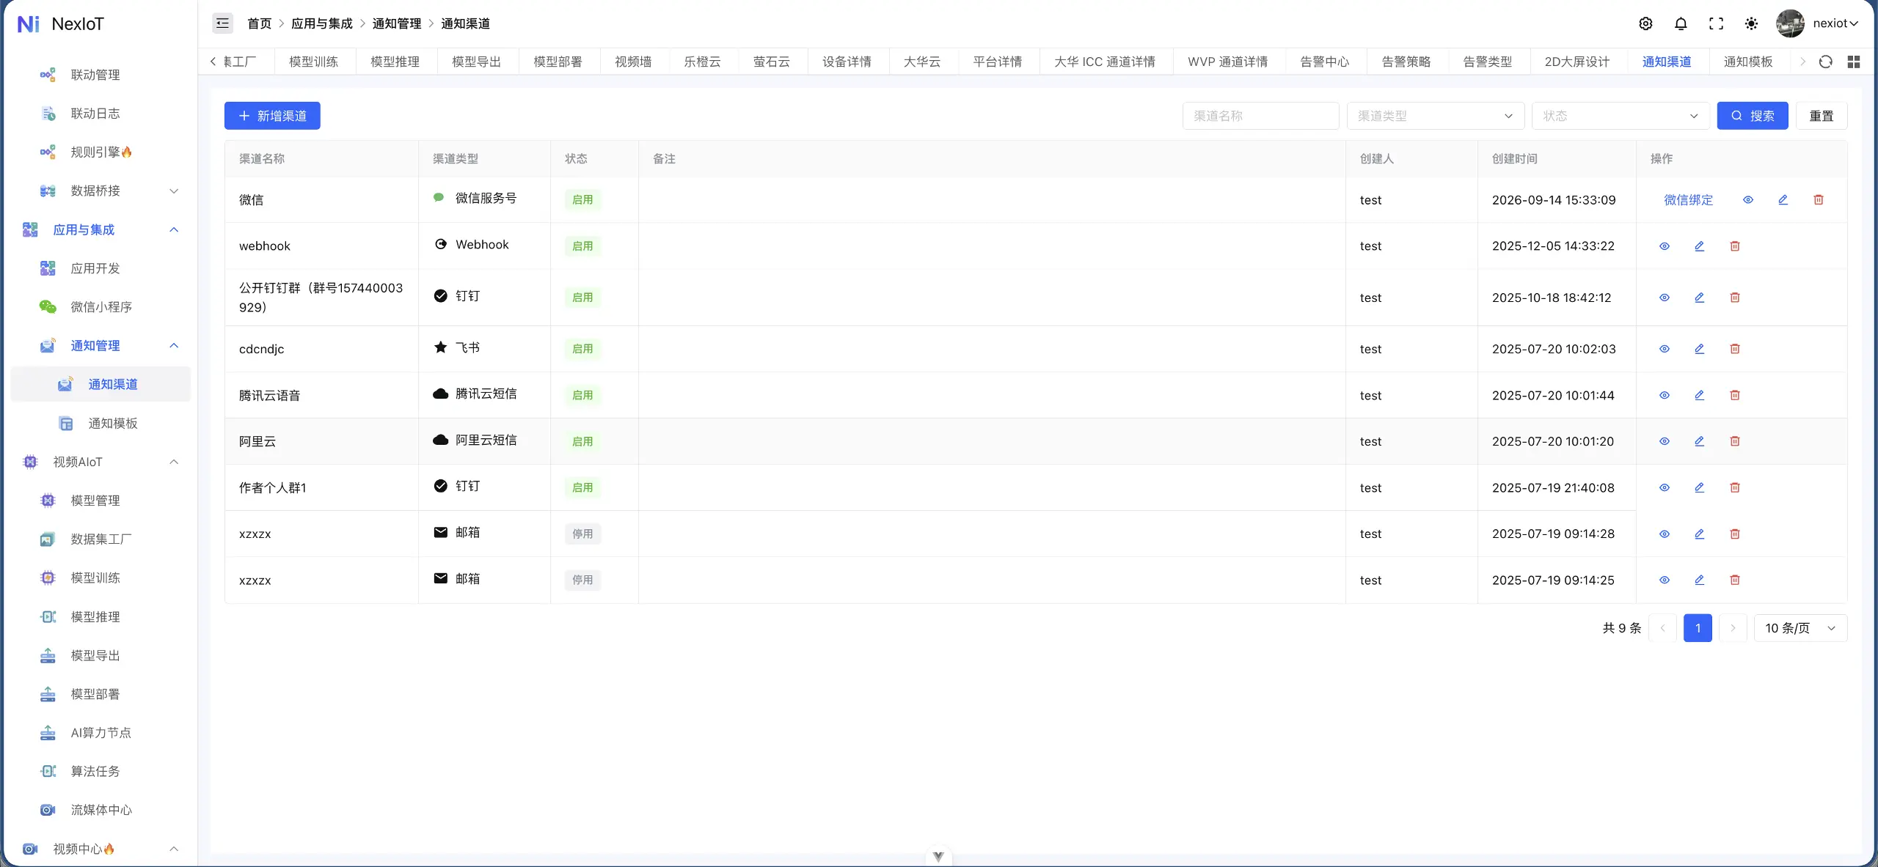
Task: Edit the 阿里云 channel entry
Action: click(x=1699, y=441)
